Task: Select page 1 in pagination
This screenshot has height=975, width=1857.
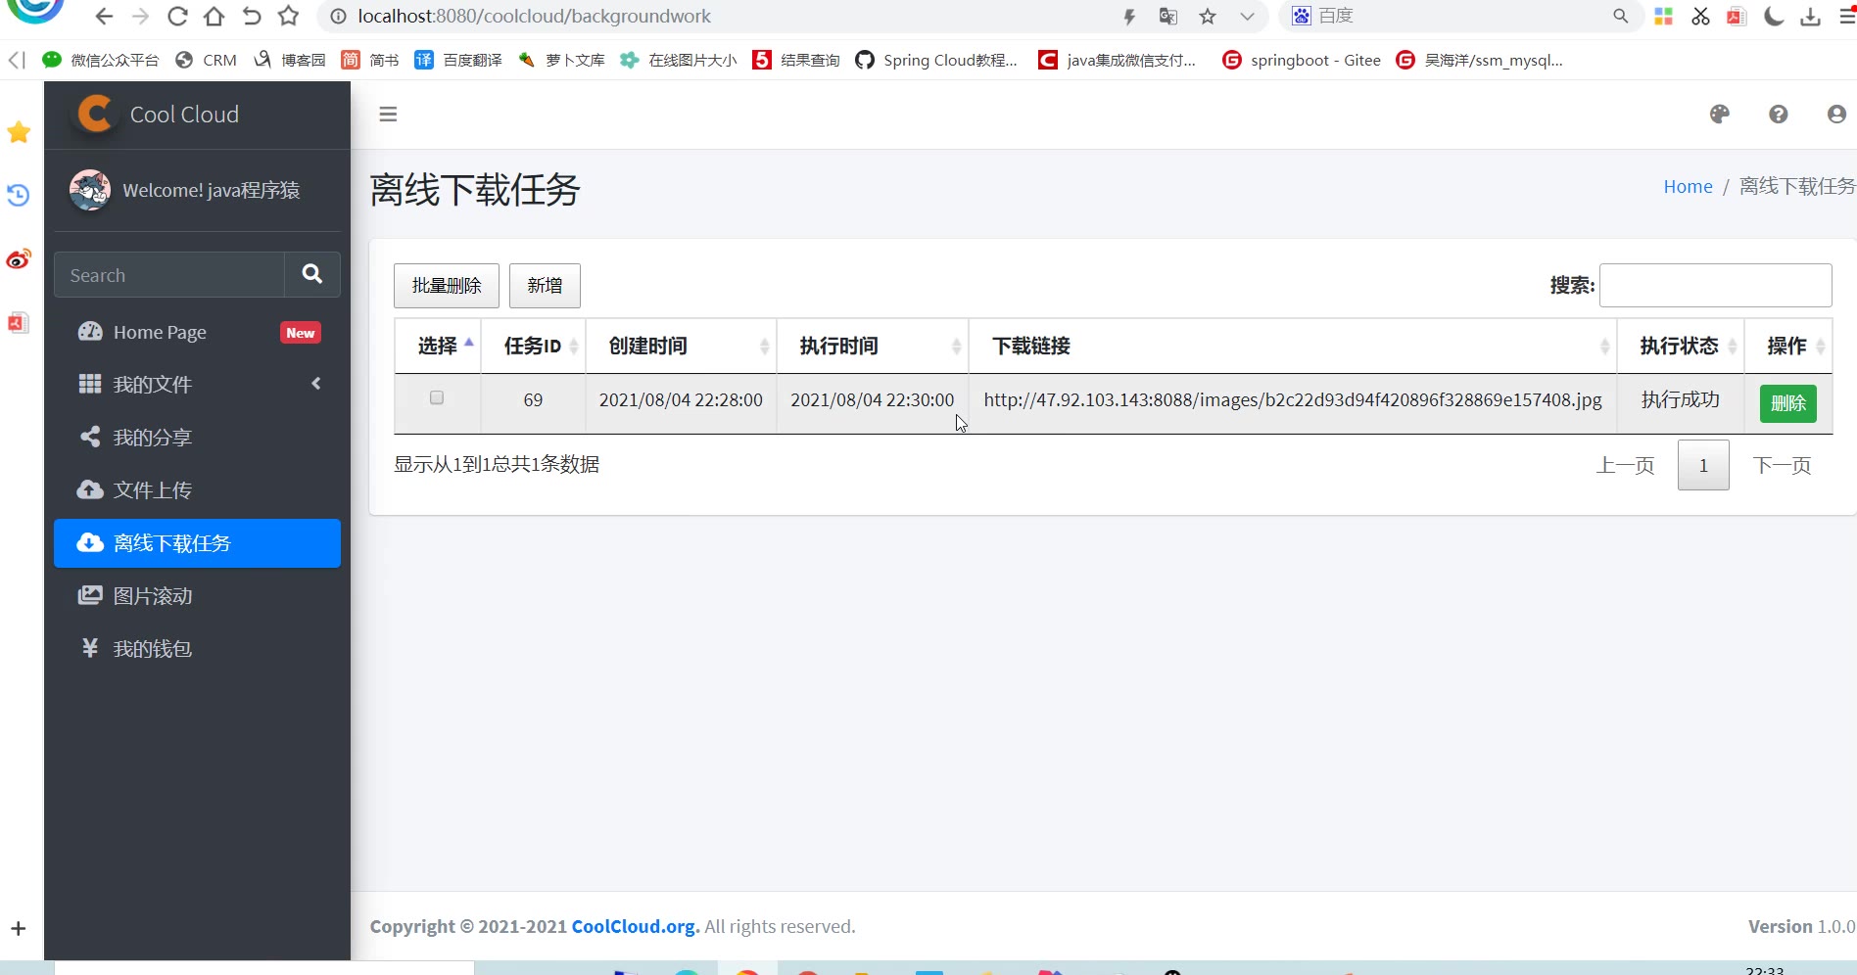Action: pos(1703,465)
